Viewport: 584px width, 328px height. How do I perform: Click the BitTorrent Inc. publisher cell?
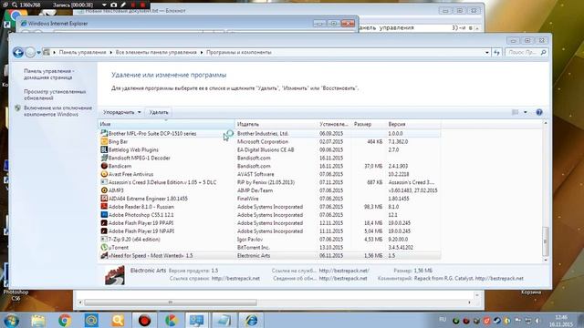point(254,247)
